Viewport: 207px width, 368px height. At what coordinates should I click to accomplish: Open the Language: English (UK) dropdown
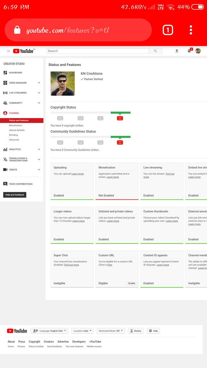[49, 331]
